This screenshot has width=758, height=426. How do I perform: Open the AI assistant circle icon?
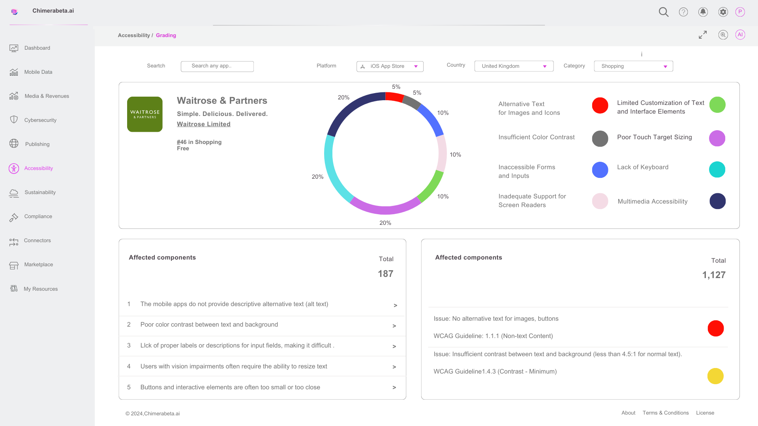[x=740, y=35]
